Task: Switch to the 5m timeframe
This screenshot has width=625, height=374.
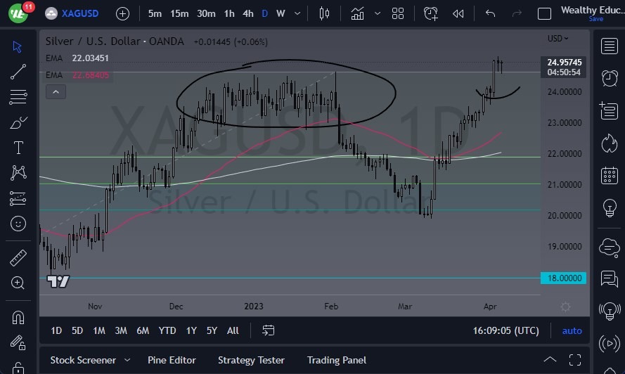Action: [155, 13]
